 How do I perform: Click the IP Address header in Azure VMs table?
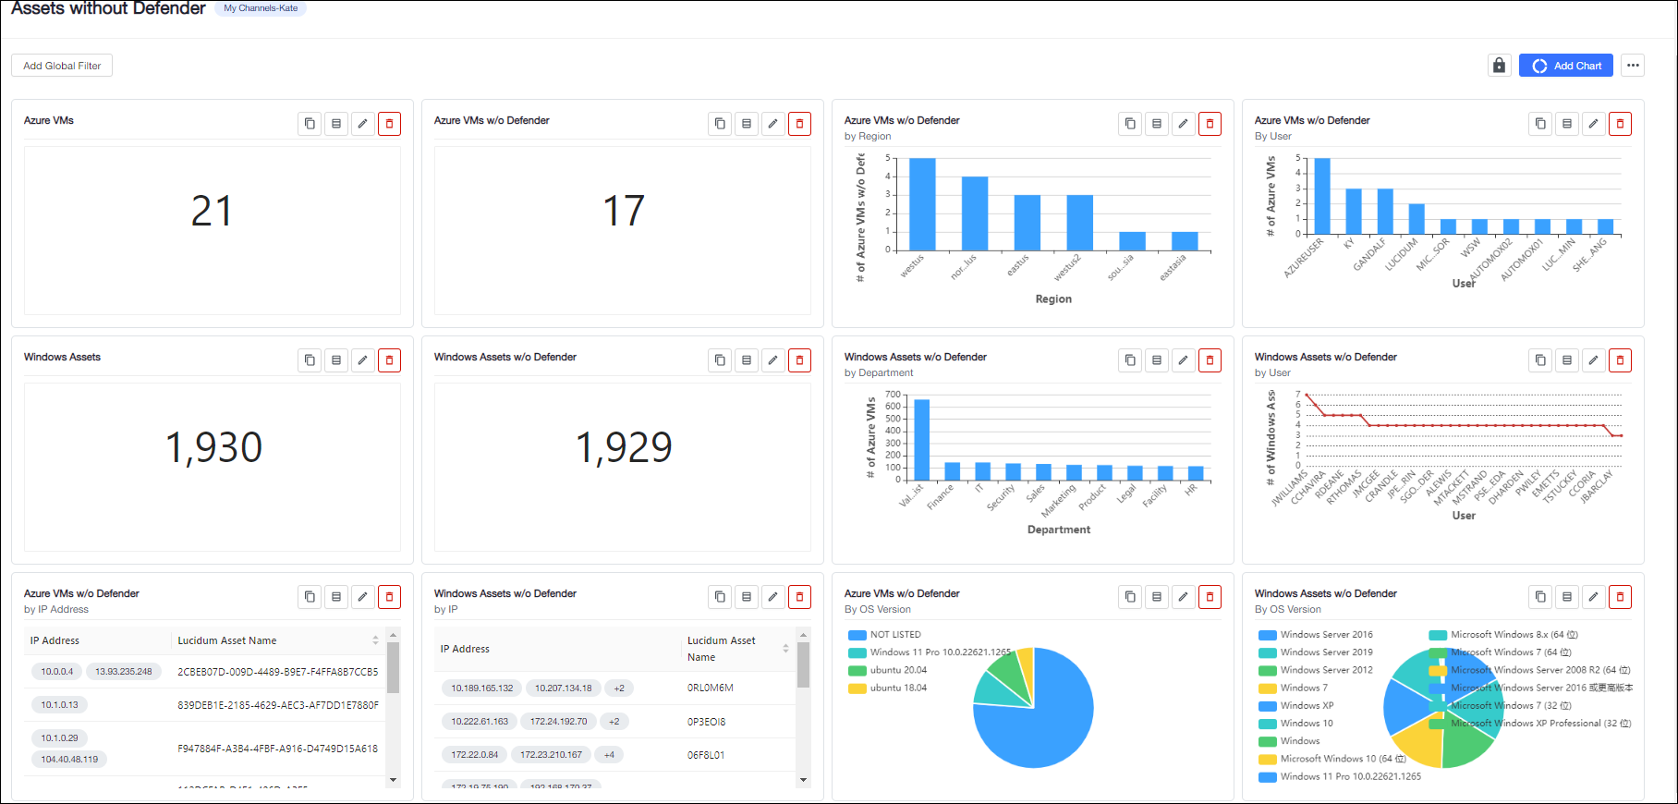coord(55,640)
